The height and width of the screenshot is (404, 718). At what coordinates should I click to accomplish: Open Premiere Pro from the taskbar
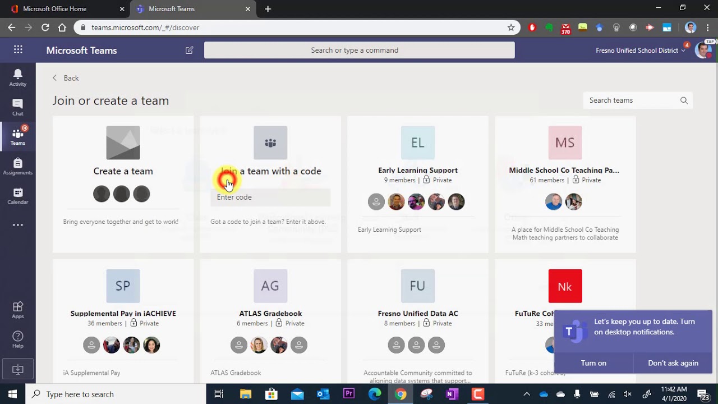click(x=349, y=394)
